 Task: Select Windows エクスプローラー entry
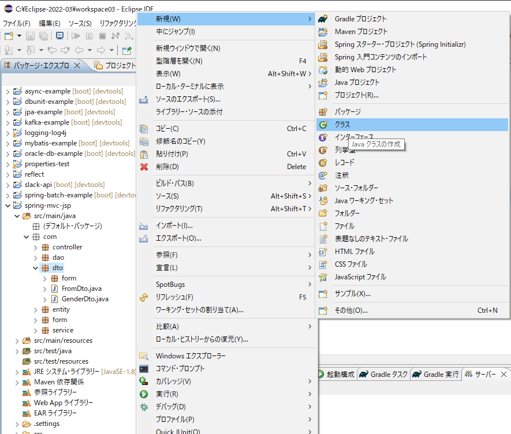(x=226, y=356)
